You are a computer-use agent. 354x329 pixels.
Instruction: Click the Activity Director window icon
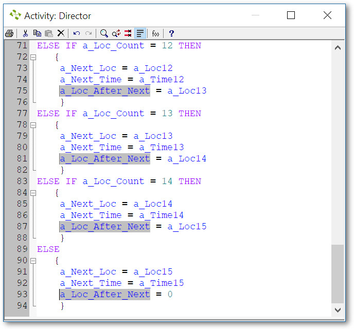15,15
